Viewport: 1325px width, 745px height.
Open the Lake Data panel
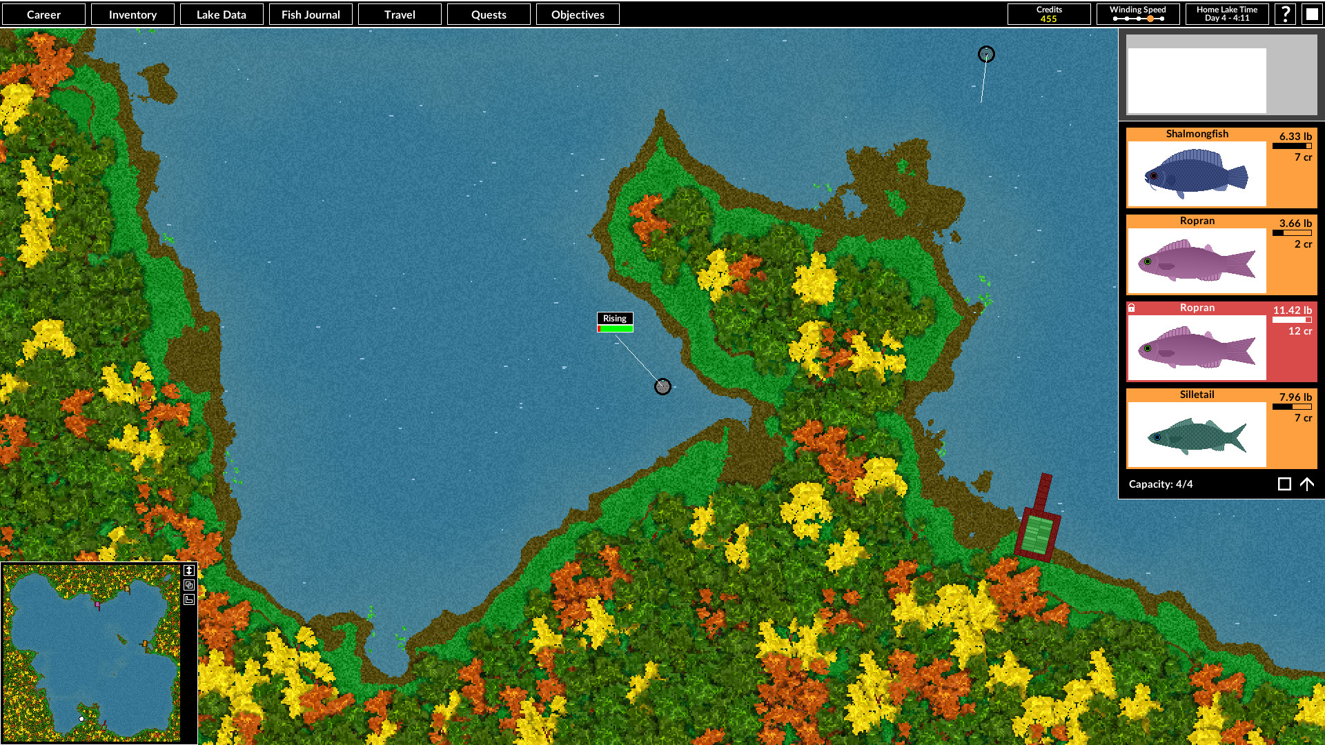click(222, 14)
